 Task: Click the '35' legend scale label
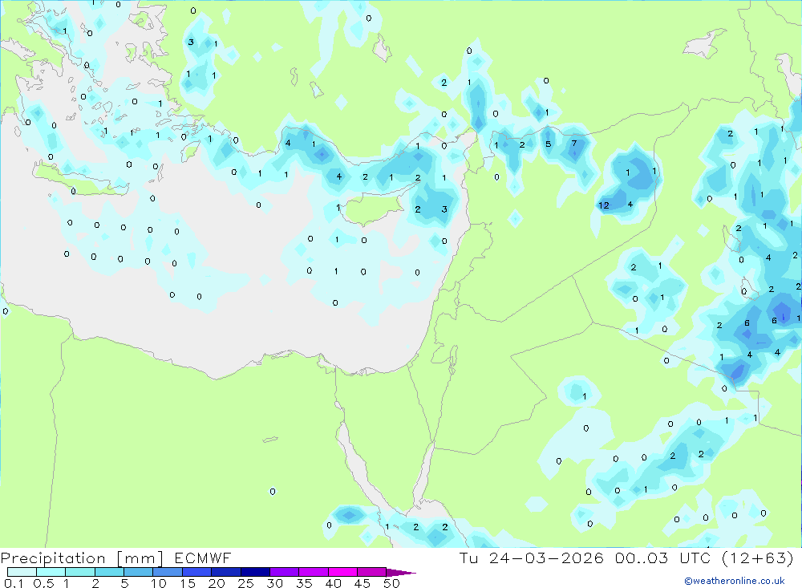pyautogui.click(x=304, y=583)
